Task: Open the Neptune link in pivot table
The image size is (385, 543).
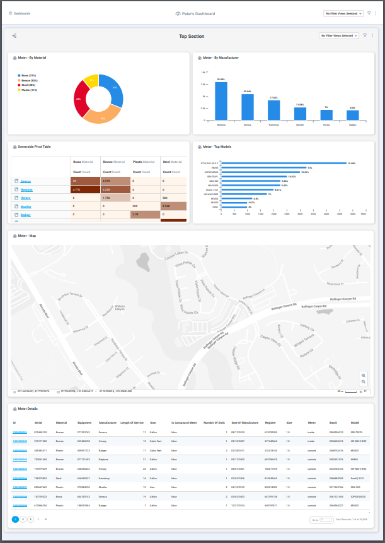Action: pyautogui.click(x=26, y=189)
